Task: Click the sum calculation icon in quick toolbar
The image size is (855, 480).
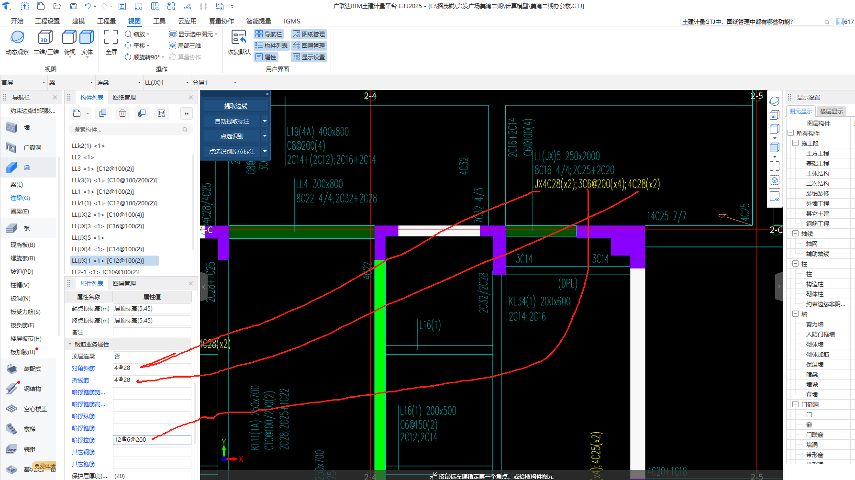Action: [x=122, y=6]
